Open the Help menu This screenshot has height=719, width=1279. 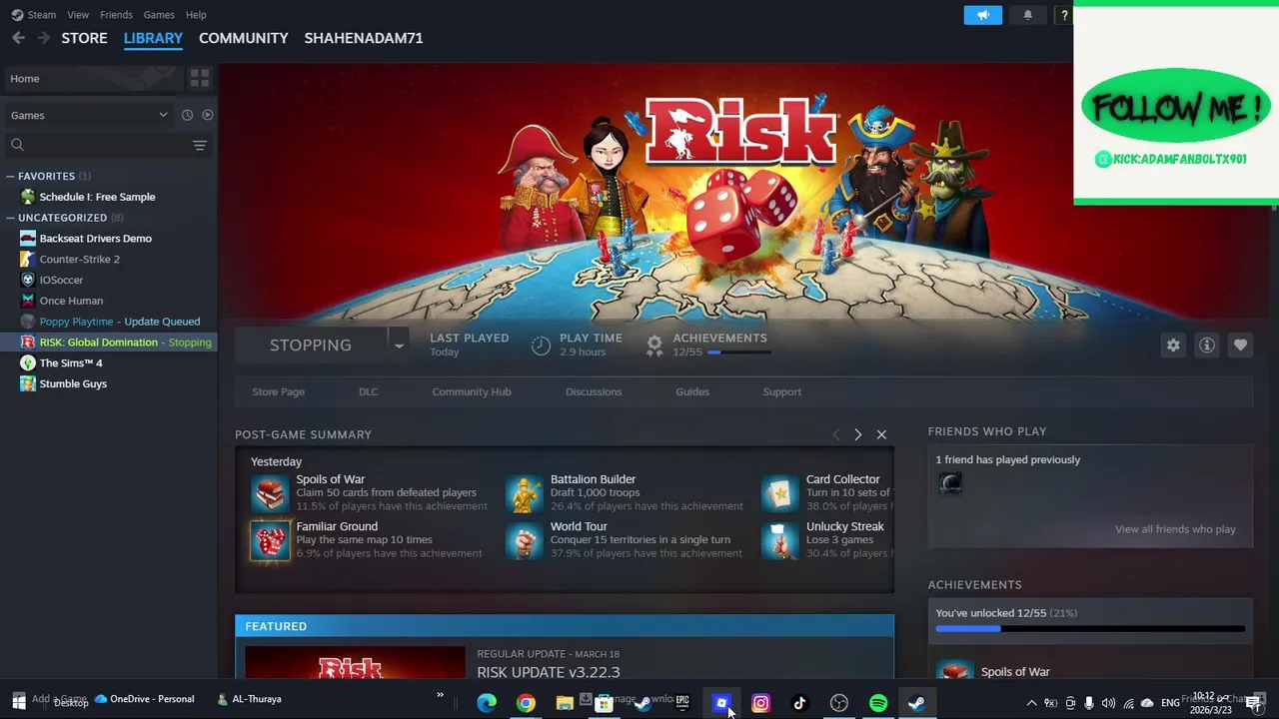pyautogui.click(x=196, y=15)
